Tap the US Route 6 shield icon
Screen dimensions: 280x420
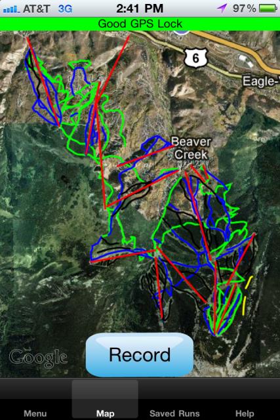196,58
